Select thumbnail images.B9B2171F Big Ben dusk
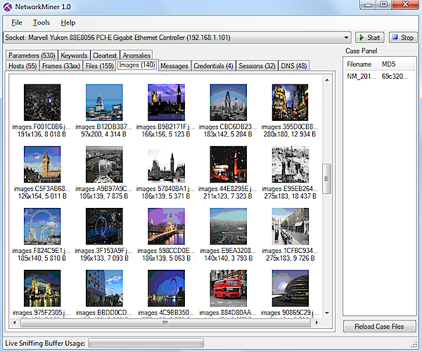This screenshot has width=422, height=352. (x=166, y=103)
